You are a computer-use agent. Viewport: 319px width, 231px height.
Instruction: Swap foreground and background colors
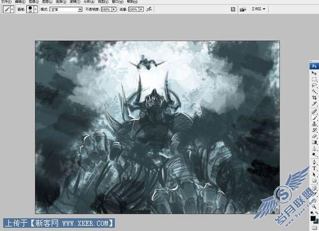pos(316,212)
